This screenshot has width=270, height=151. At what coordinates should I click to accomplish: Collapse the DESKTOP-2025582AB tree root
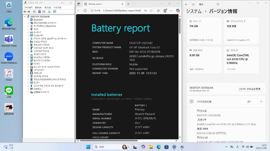(24, 16)
